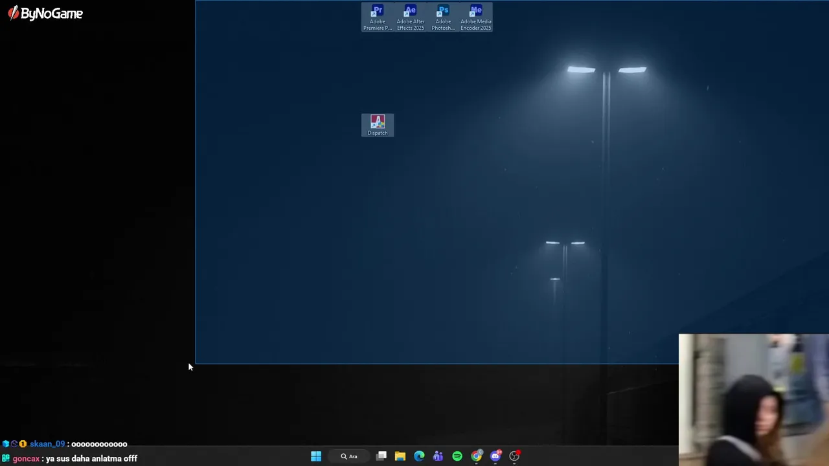829x466 pixels.
Task: Open the Adobe Premiere Pro desktop shortcut
Action: pos(377,17)
